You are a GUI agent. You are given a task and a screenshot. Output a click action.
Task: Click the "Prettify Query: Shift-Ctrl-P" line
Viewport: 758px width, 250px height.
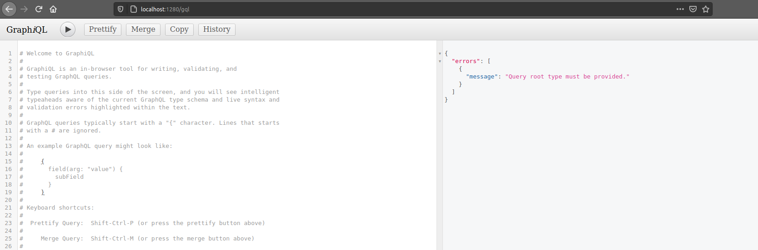click(142, 223)
